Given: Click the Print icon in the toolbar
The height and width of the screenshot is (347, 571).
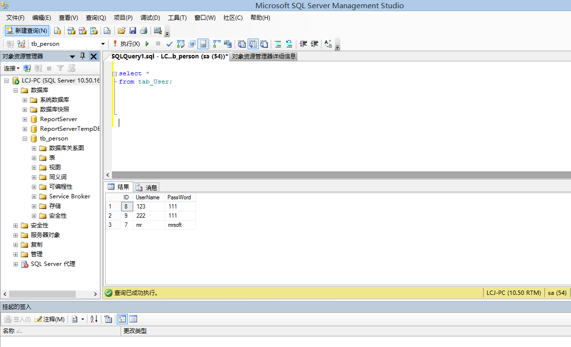Looking at the screenshot, I should coord(144,30).
